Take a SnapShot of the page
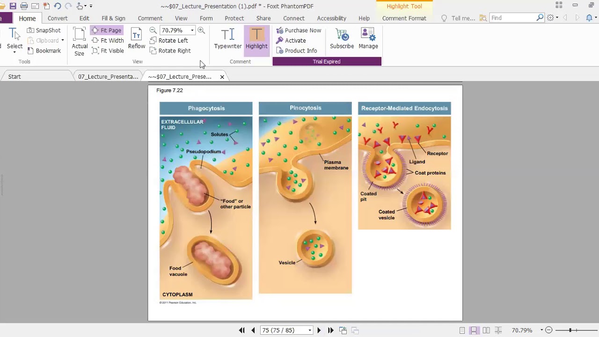This screenshot has height=337, width=599. coord(44,30)
